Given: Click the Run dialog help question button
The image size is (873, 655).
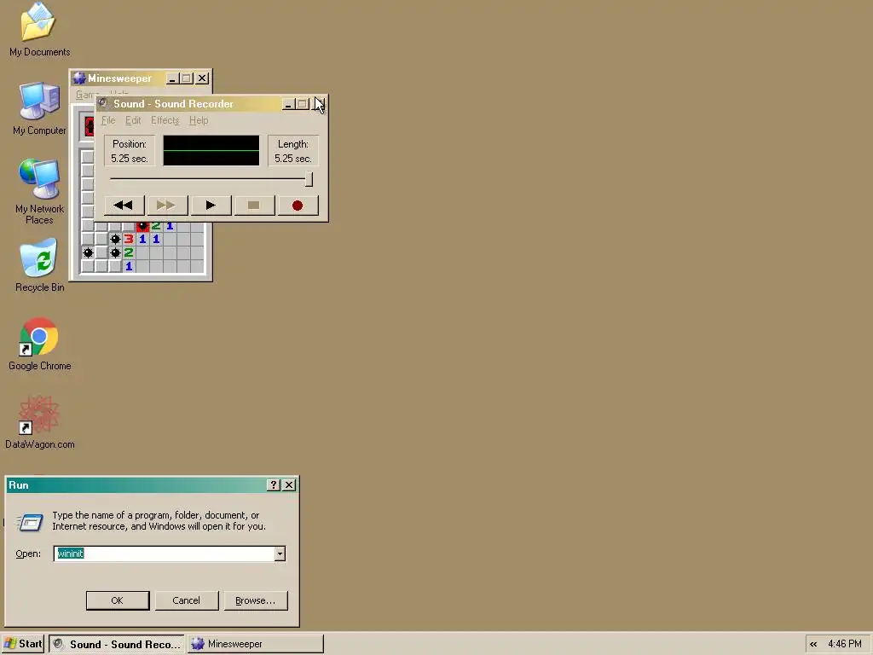Looking at the screenshot, I should point(273,485).
